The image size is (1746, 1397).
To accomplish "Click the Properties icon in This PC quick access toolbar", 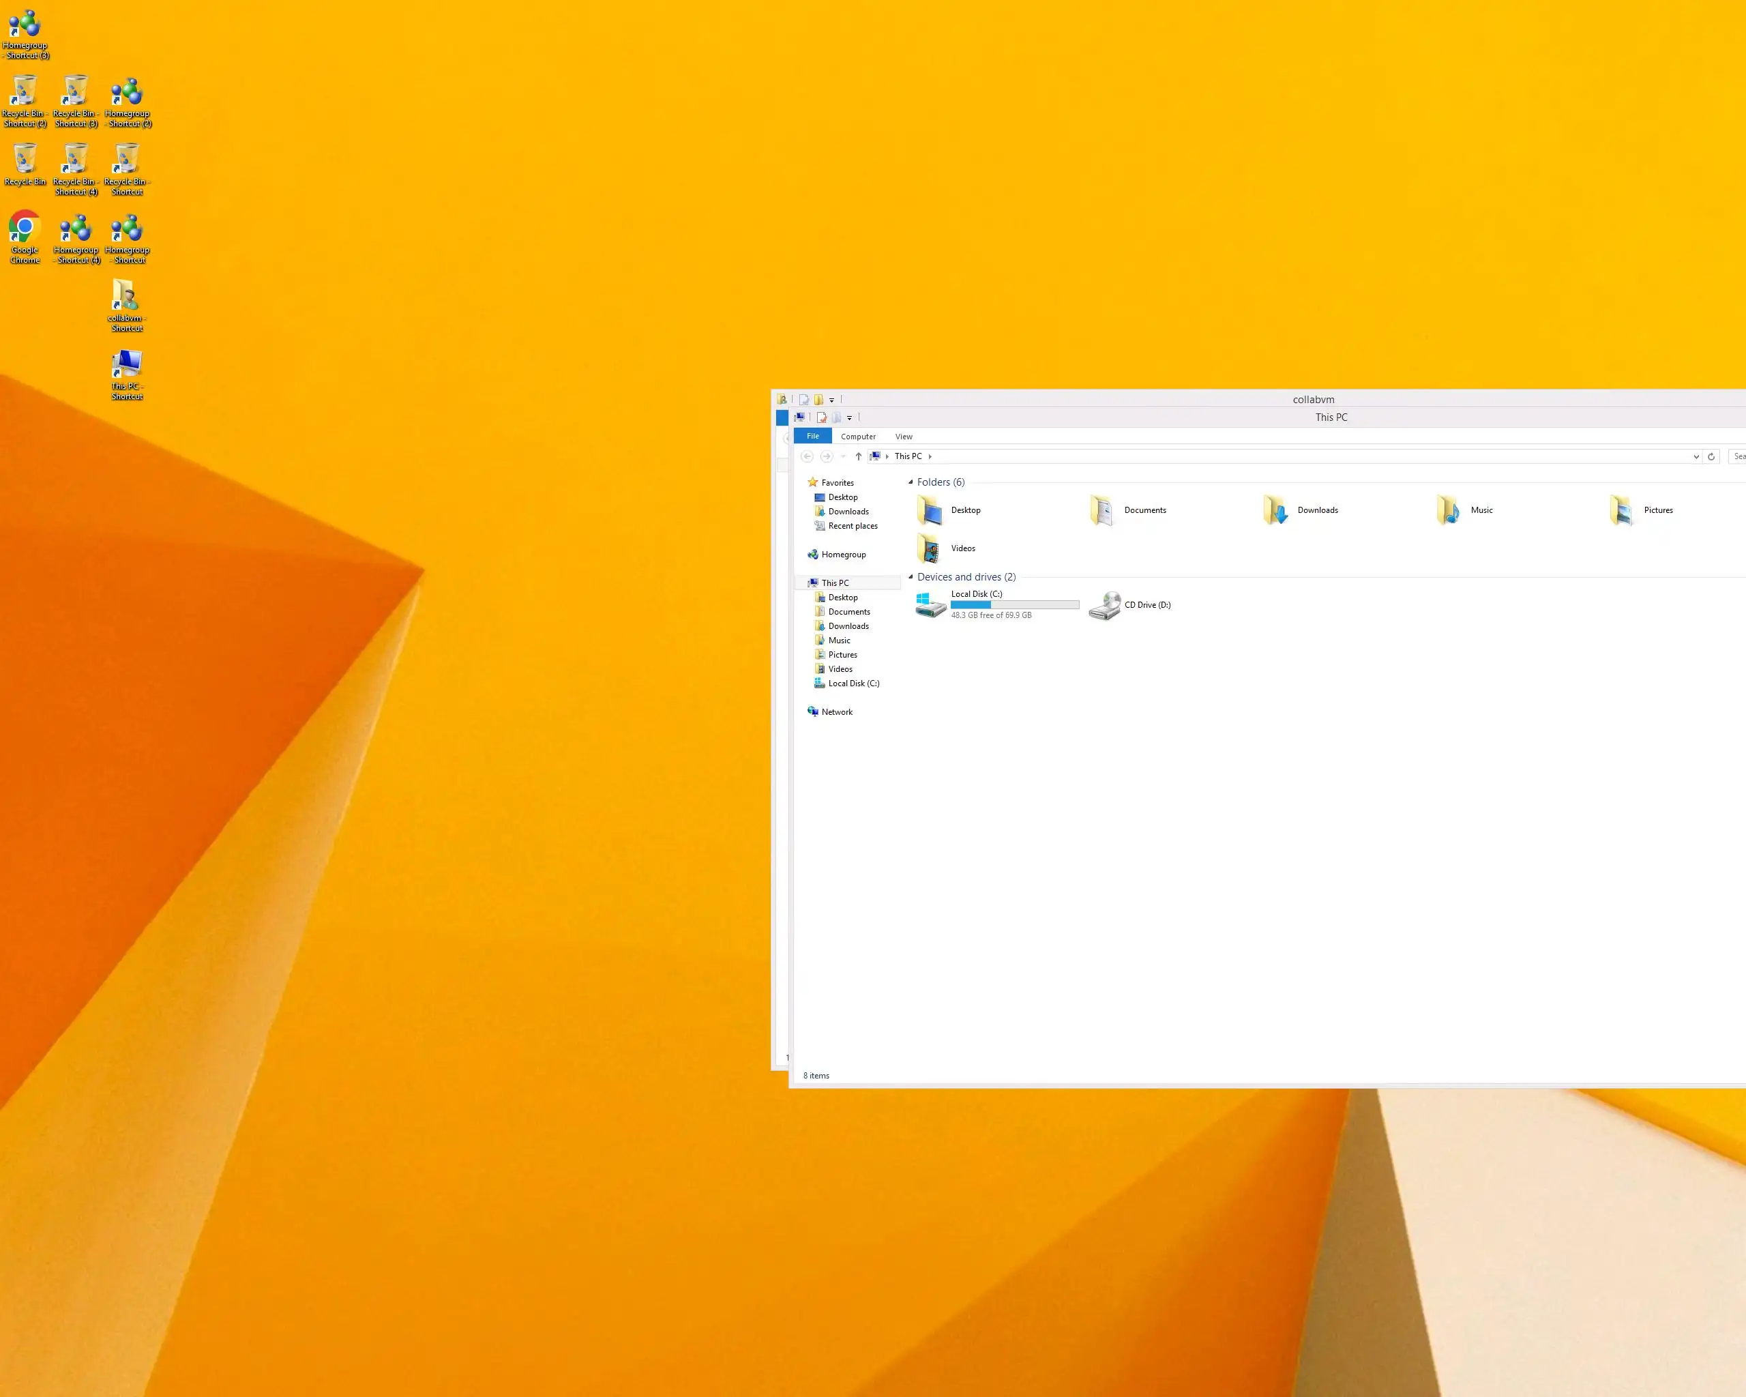I will click(821, 418).
